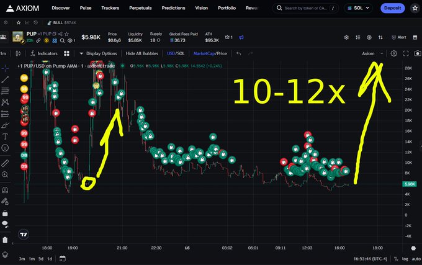Click the Axiom logo
The image size is (422, 265).
(22, 8)
